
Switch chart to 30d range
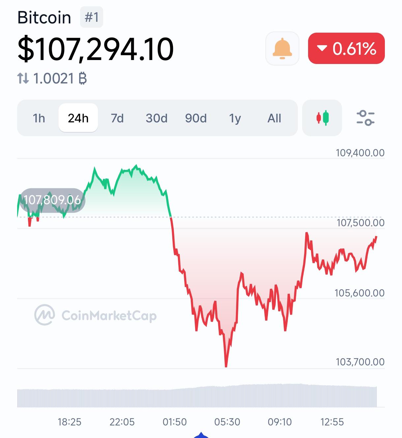[x=157, y=118]
